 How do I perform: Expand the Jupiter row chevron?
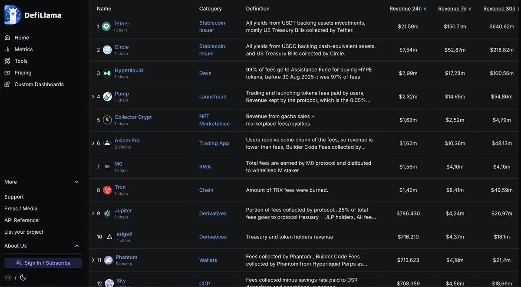coord(93,214)
